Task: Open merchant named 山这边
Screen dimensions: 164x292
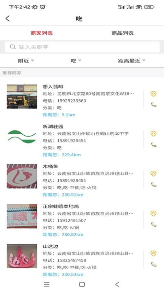Action: pyautogui.click(x=50, y=246)
